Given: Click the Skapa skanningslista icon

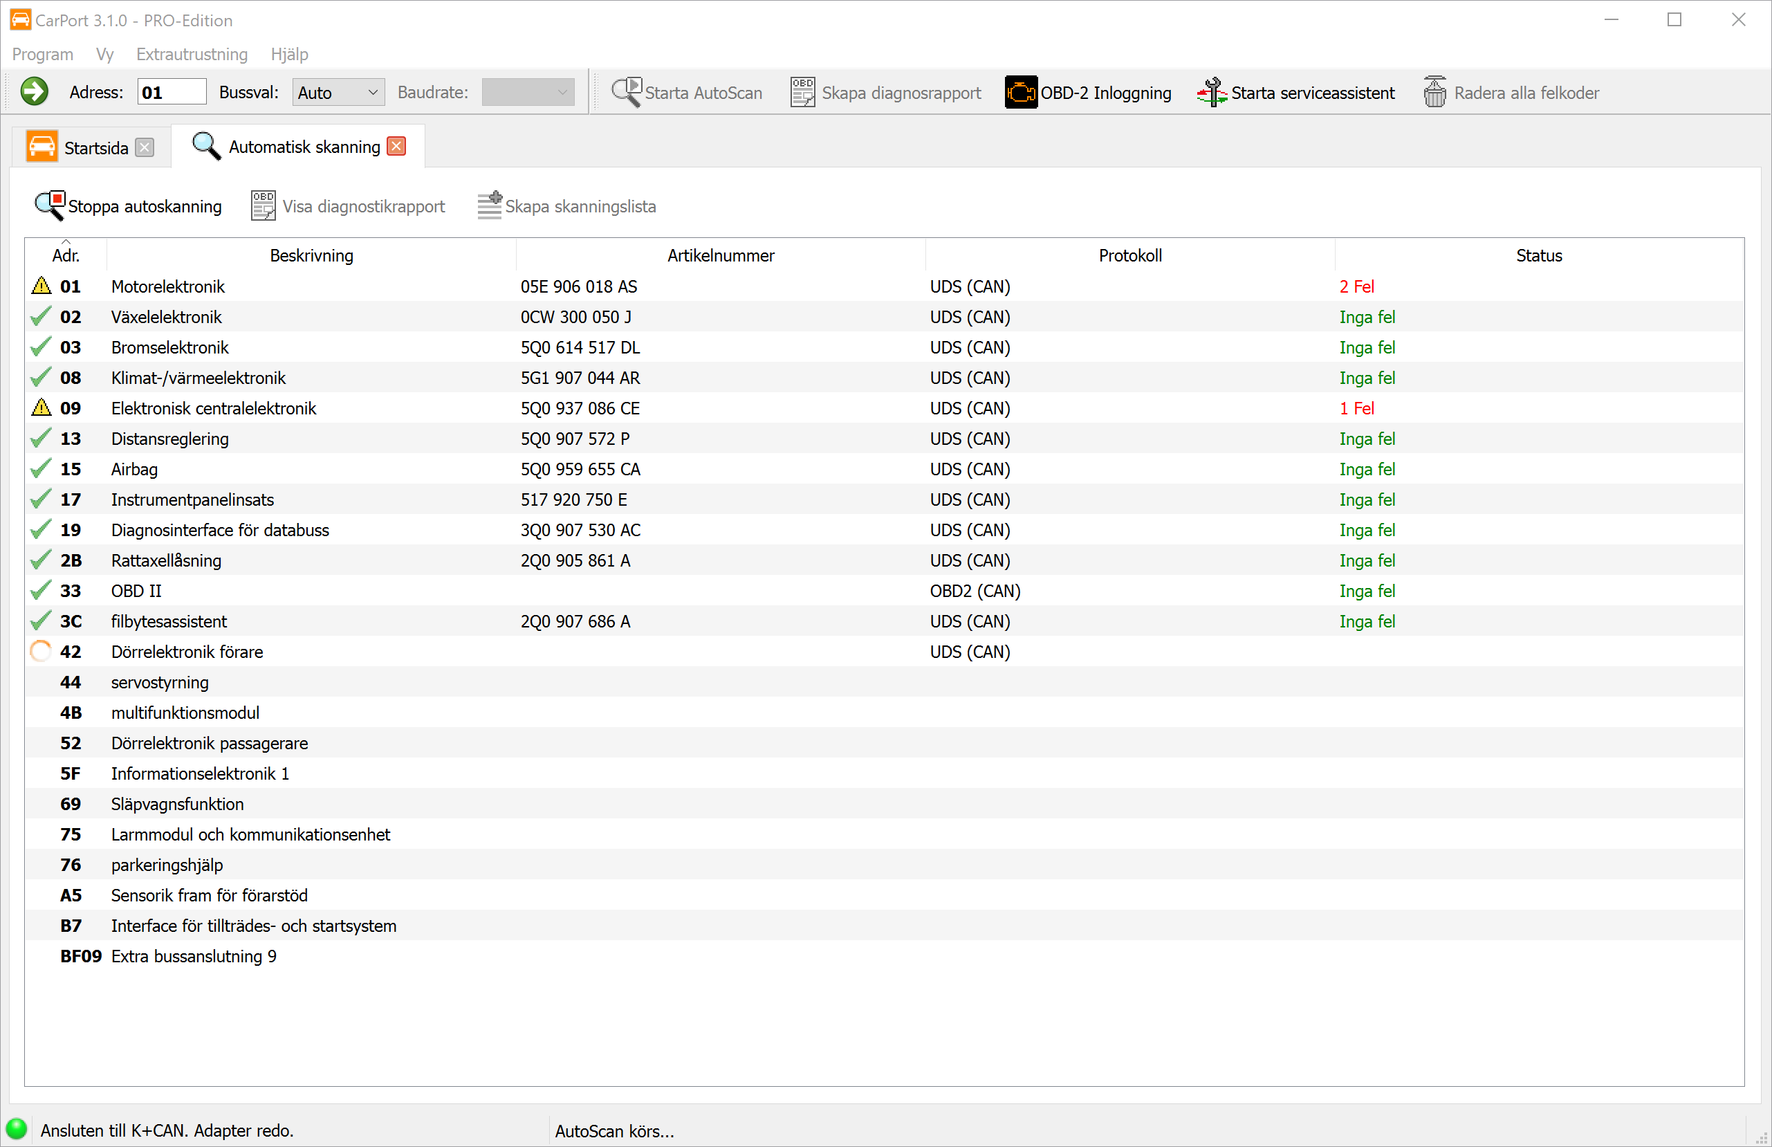Looking at the screenshot, I should [x=489, y=205].
